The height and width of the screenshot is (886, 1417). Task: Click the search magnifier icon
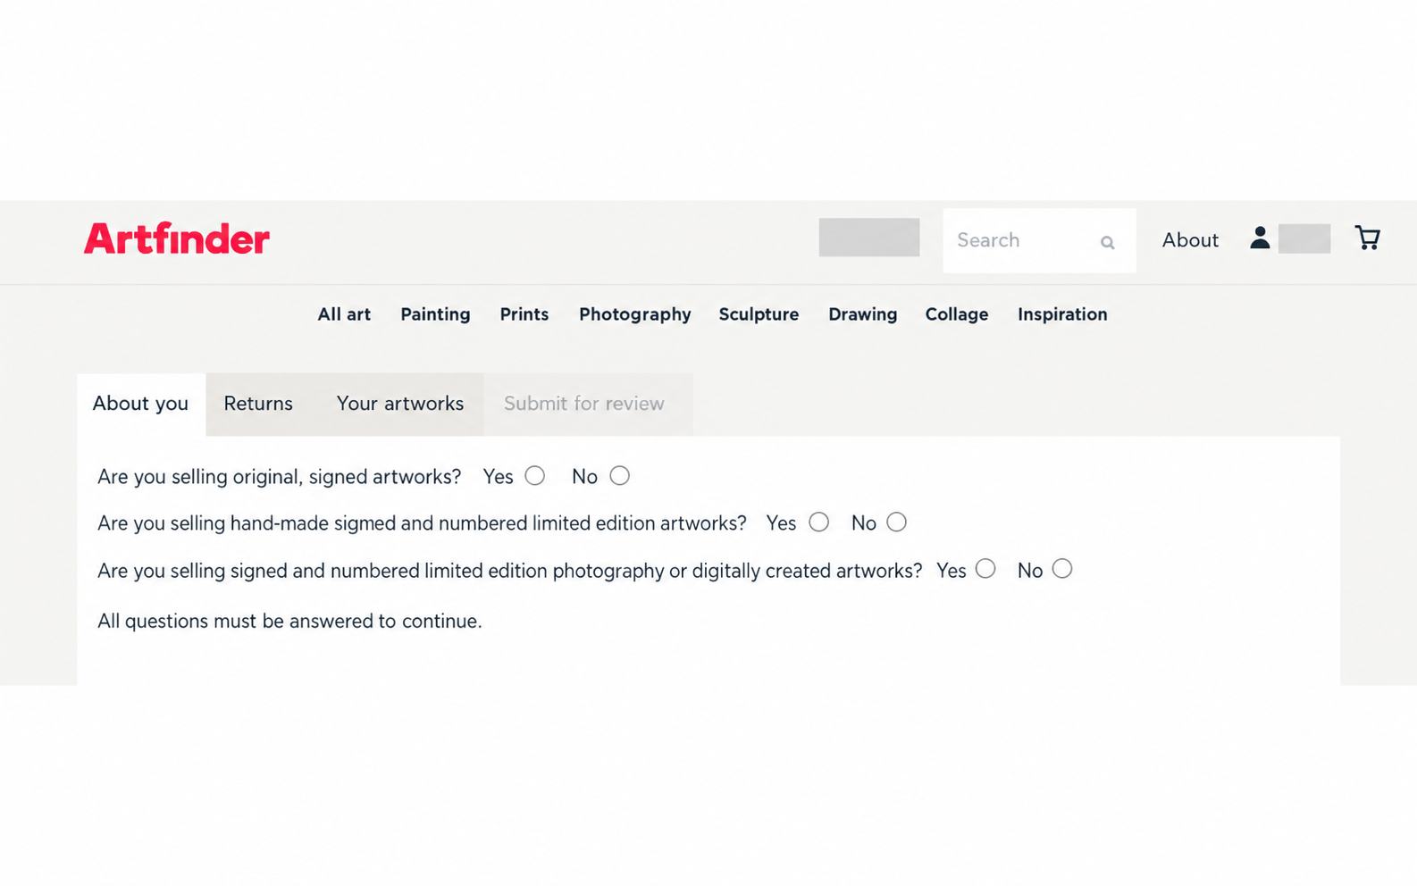[x=1107, y=242]
